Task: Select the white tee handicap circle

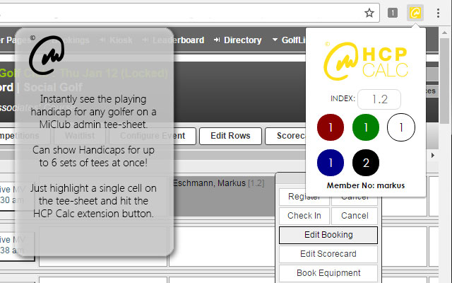Action: coord(401,127)
